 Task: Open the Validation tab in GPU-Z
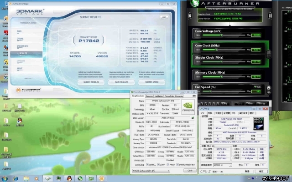click(x=159, y=96)
